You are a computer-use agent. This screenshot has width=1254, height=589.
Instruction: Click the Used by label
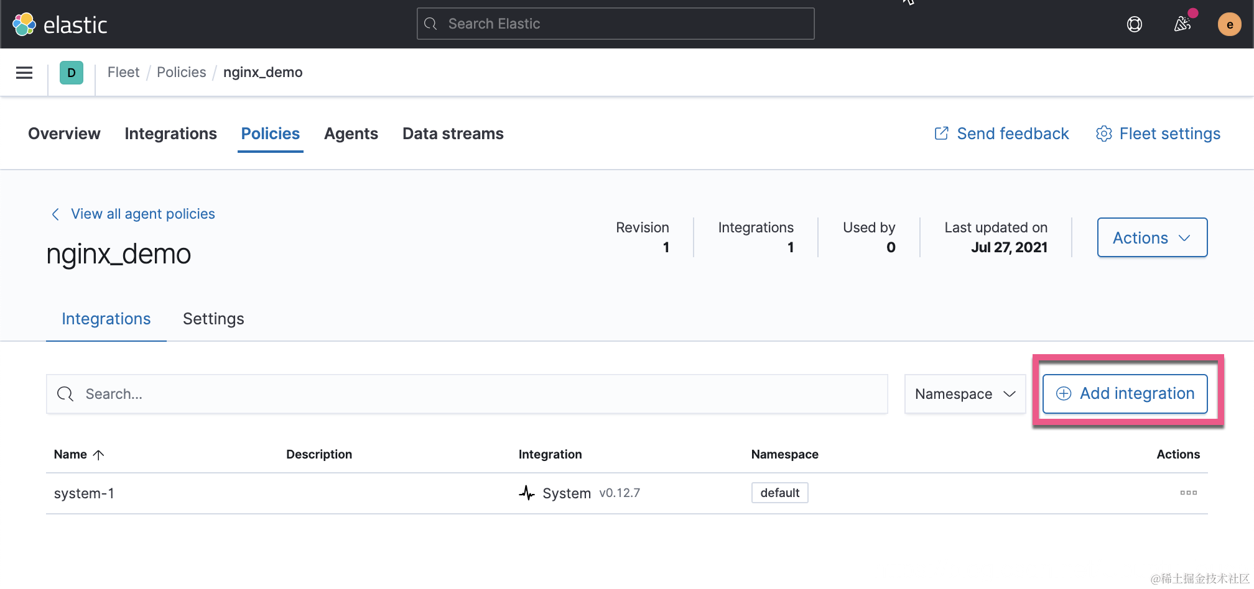coord(869,227)
